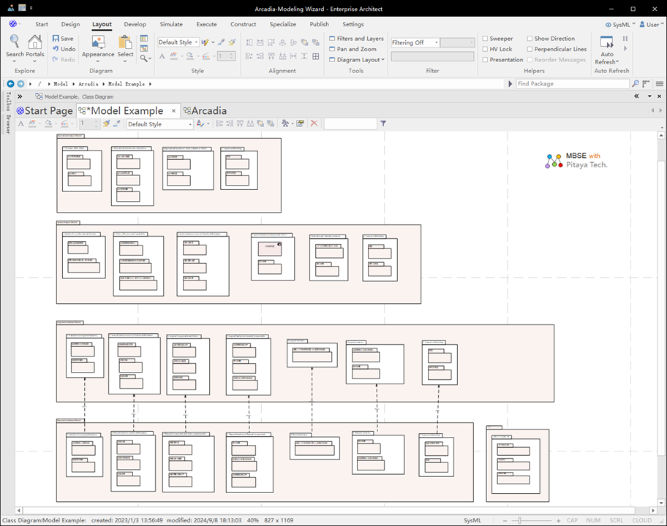The width and height of the screenshot is (667, 526).
Task: Open the Design ribbon tab
Action: tap(71, 24)
